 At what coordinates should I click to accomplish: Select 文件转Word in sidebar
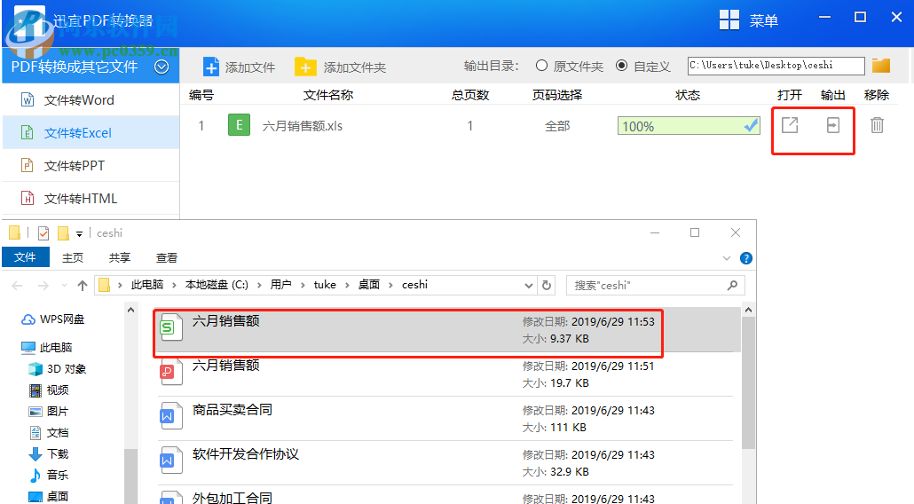[91, 99]
